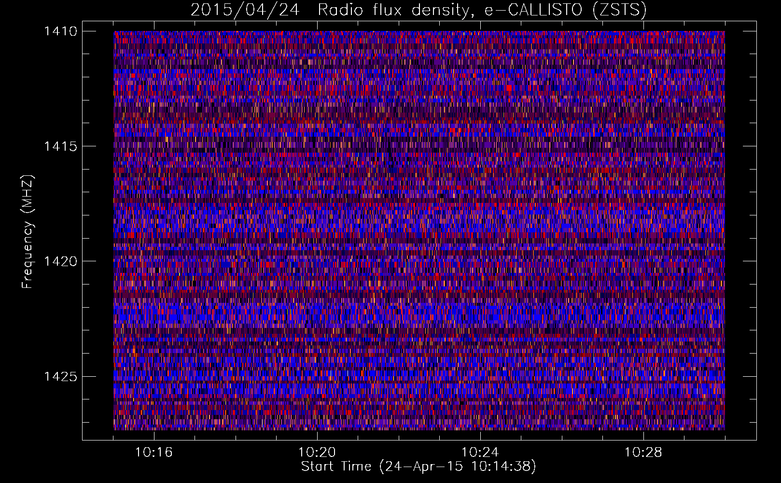Viewport: 781px width, 483px height.
Task: Click the 1425 frequency axis label
Action: tap(61, 376)
